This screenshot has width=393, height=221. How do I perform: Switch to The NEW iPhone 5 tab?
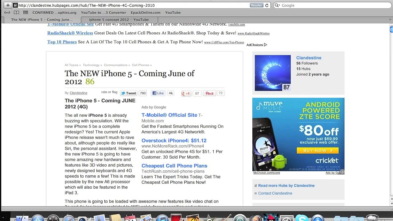42,20
